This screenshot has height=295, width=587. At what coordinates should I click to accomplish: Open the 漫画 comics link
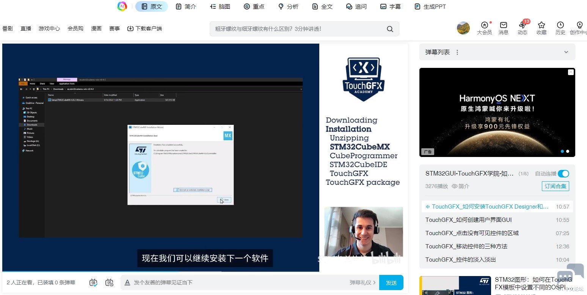pyautogui.click(x=96, y=28)
